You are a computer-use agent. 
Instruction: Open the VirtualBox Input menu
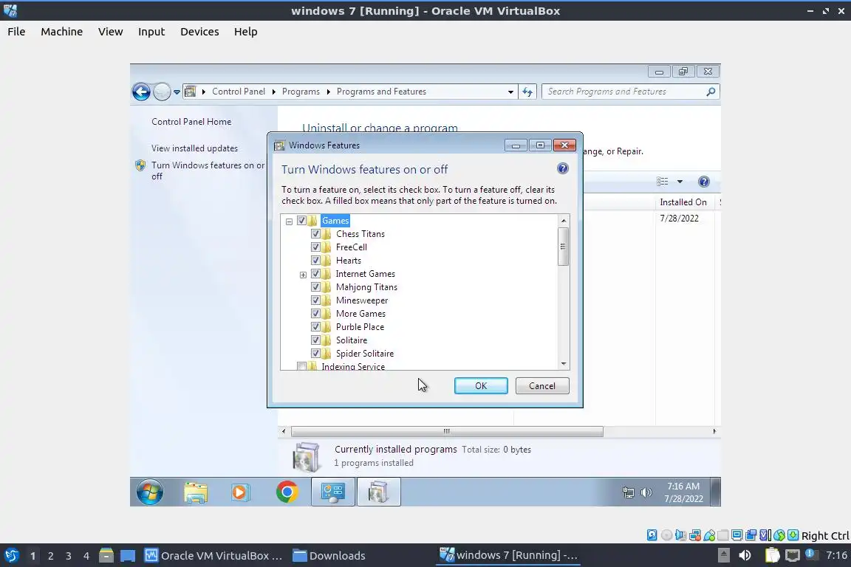(151, 32)
